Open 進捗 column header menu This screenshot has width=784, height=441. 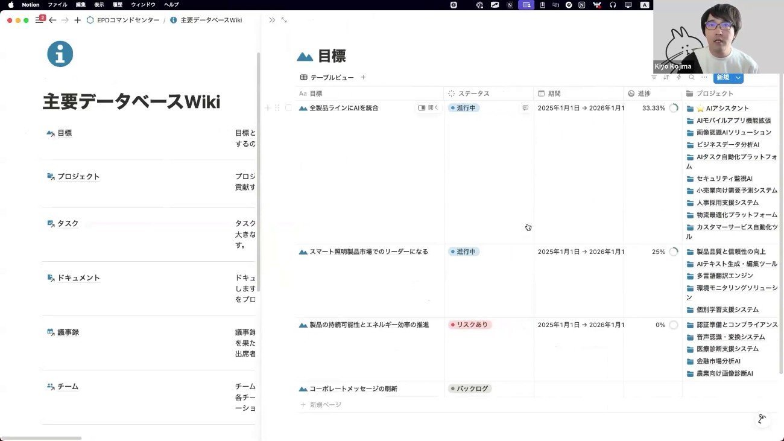[653, 94]
